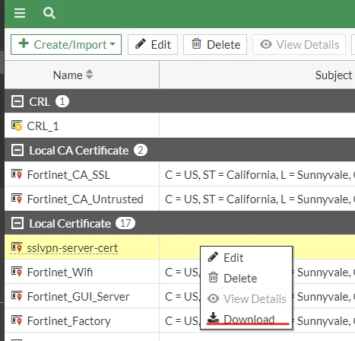Click the Fortinet_CA_Untrusted certificate icon
Screen dimensions: 355x341
point(17,199)
